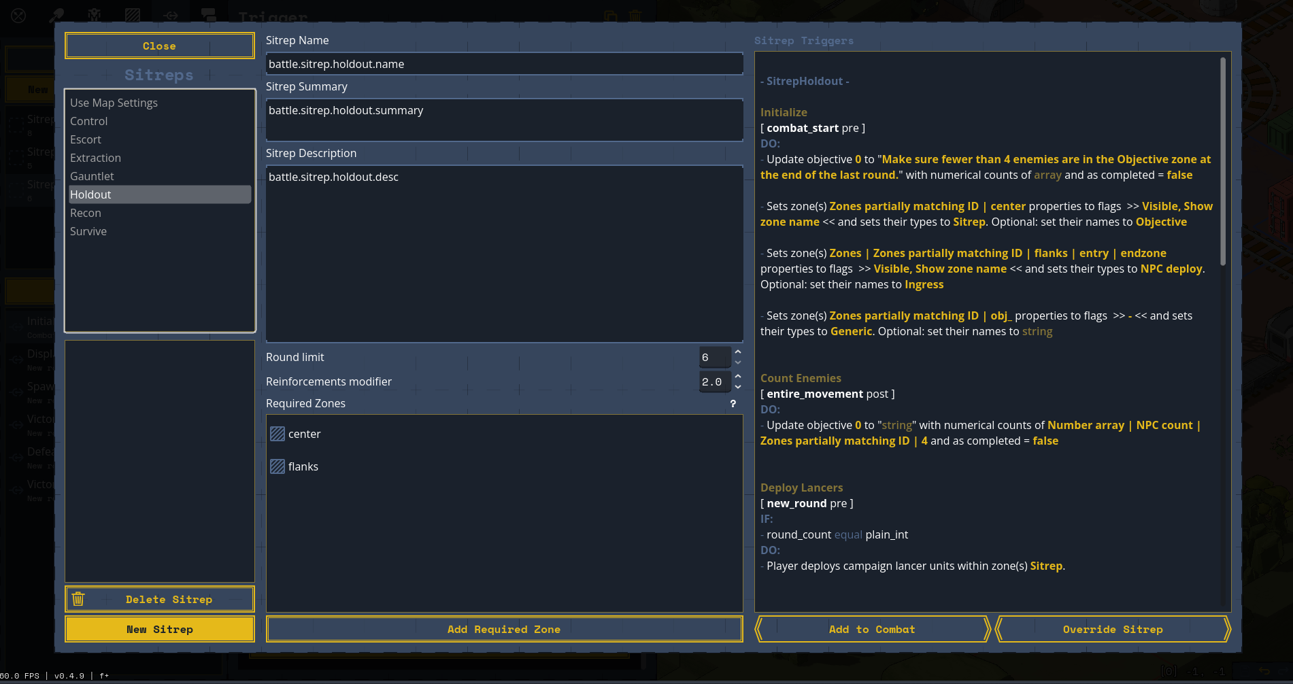
Task: Toggle the zone marker beside the center zone
Action: 278,433
